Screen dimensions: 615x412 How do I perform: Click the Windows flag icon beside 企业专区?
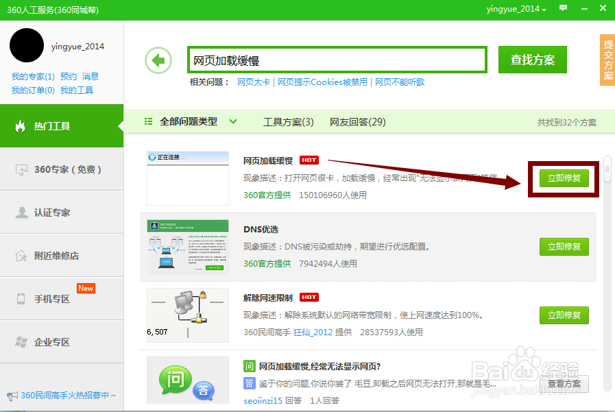21,342
